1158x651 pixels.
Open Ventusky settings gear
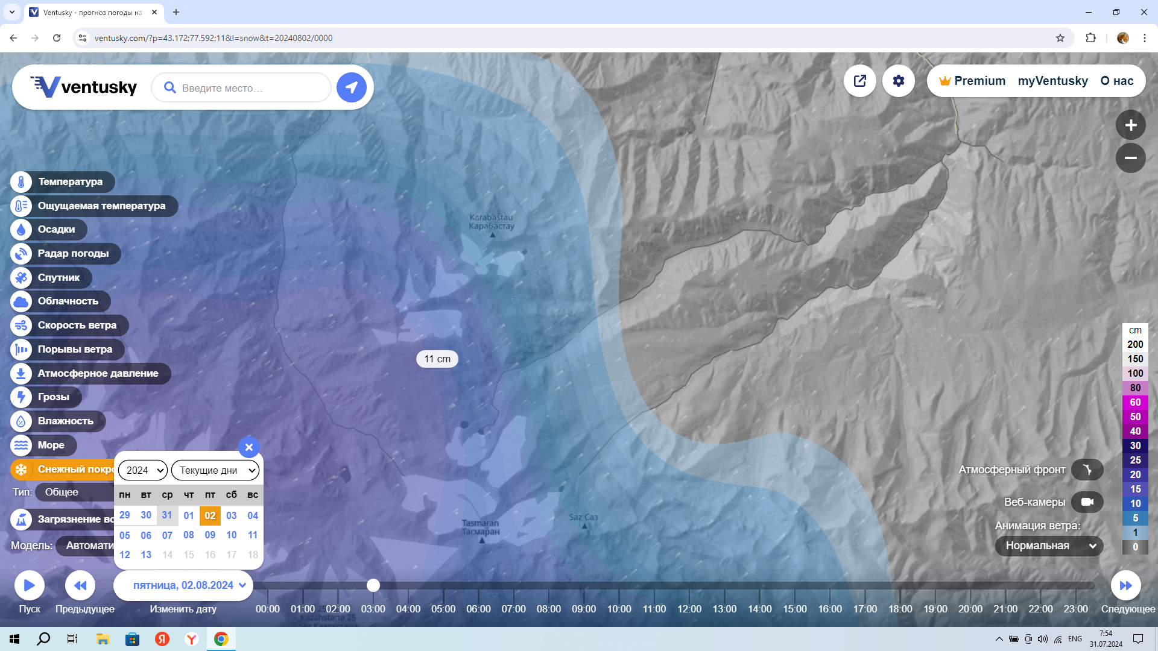tap(899, 81)
